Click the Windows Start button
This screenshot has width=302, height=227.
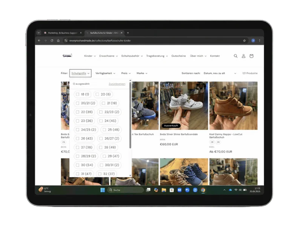(x=103, y=190)
